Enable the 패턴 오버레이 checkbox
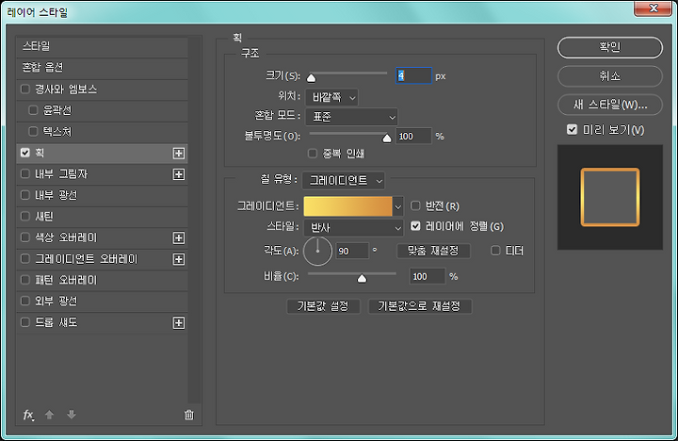 [x=25, y=280]
